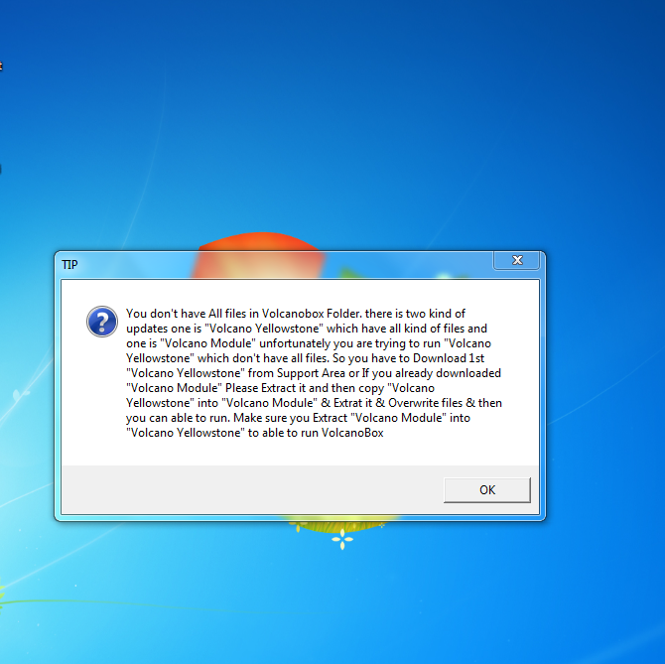Click the TIP dialog title text
Image resolution: width=665 pixels, height=664 pixels.
point(70,265)
